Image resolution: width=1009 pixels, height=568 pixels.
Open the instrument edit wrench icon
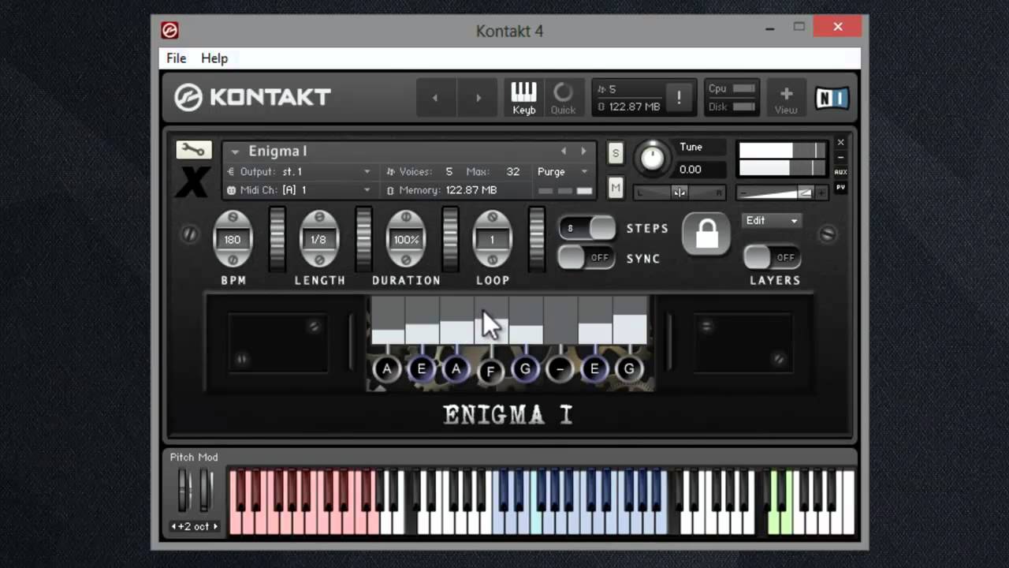point(193,150)
